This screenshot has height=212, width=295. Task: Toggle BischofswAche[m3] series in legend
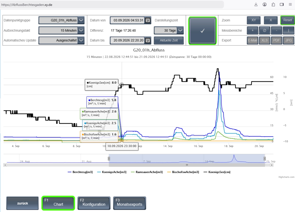pyautogui.click(x=183, y=172)
